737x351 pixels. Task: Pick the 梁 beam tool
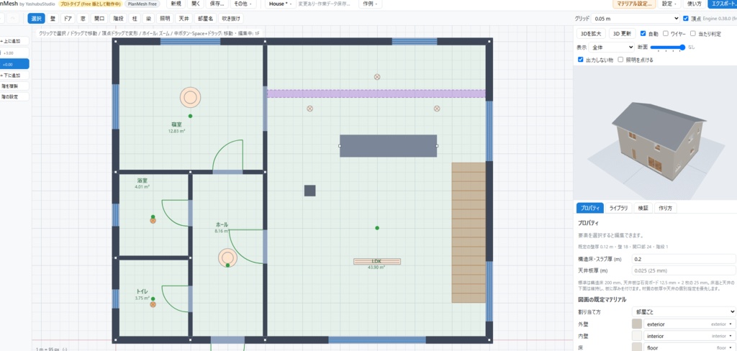pos(148,19)
